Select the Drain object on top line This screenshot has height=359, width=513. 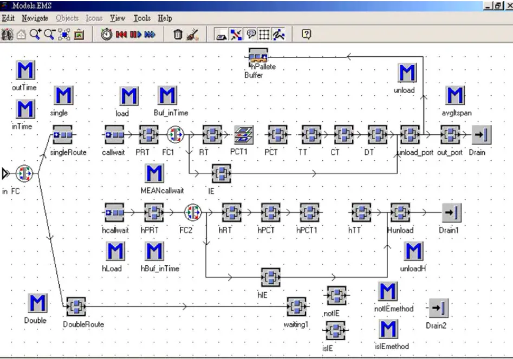pyautogui.click(x=481, y=134)
